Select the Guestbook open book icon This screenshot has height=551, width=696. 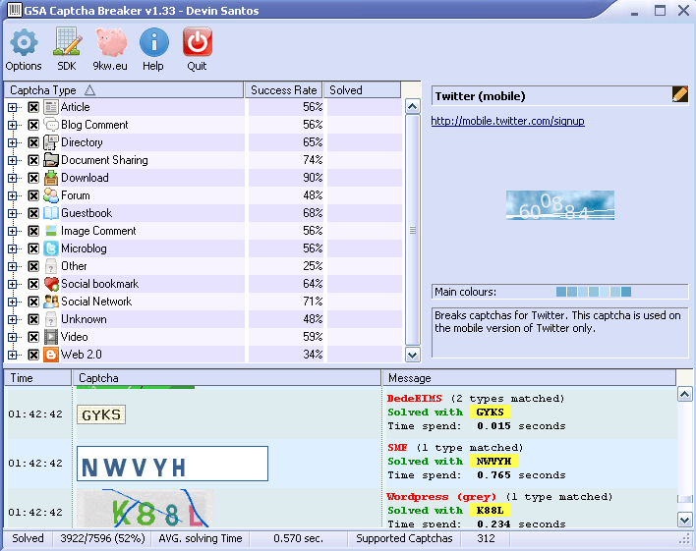[x=51, y=213]
